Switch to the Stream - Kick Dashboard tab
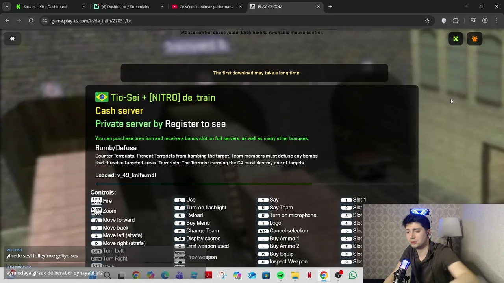The width and height of the screenshot is (504, 283). 50,7
